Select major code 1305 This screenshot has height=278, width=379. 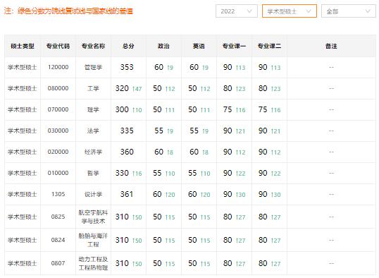click(x=58, y=194)
